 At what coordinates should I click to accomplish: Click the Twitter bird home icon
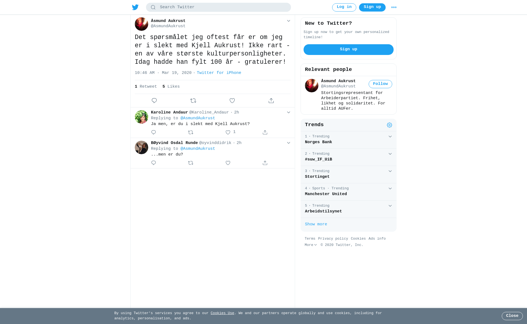(x=135, y=7)
